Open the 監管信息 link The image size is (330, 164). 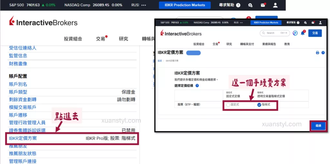point(18,56)
